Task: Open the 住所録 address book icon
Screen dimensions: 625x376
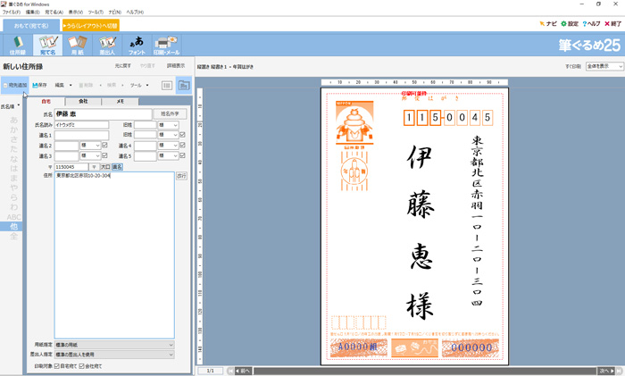Action: click(17, 44)
